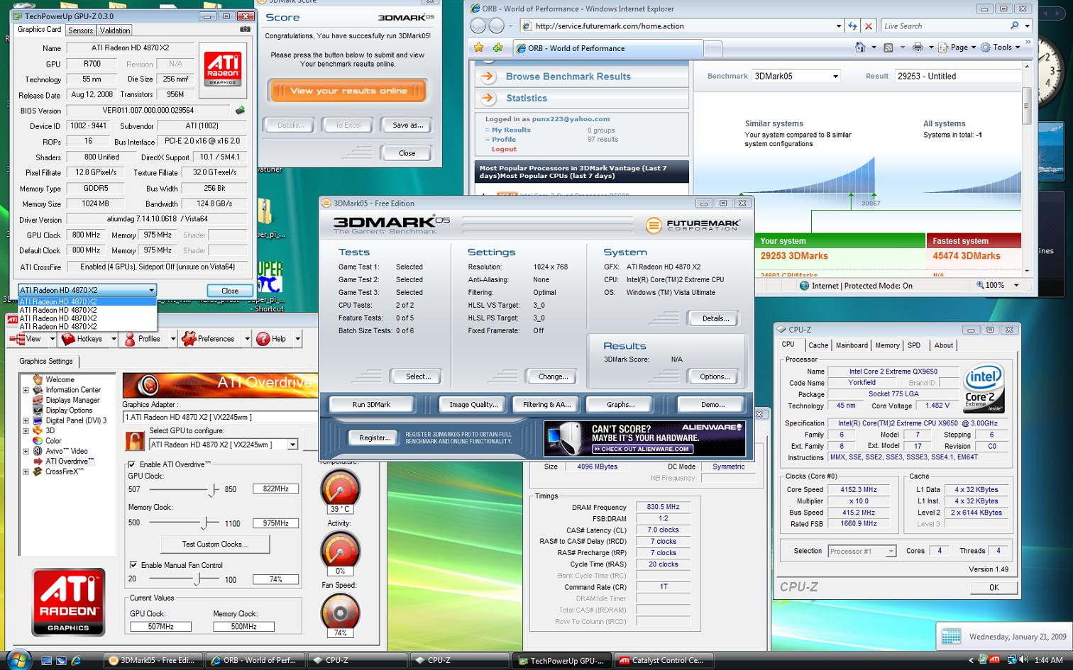Click the Help question mark icon
1073x670 pixels.
click(x=263, y=339)
